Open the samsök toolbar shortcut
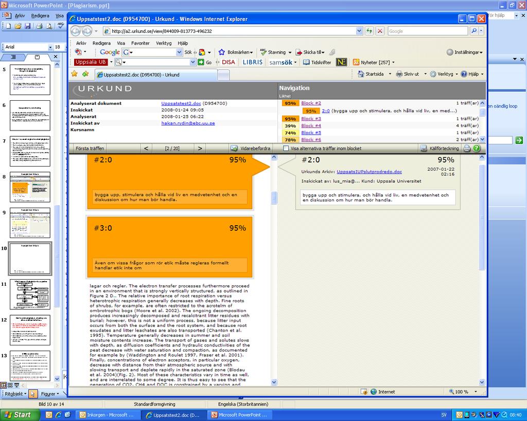 coord(280,62)
